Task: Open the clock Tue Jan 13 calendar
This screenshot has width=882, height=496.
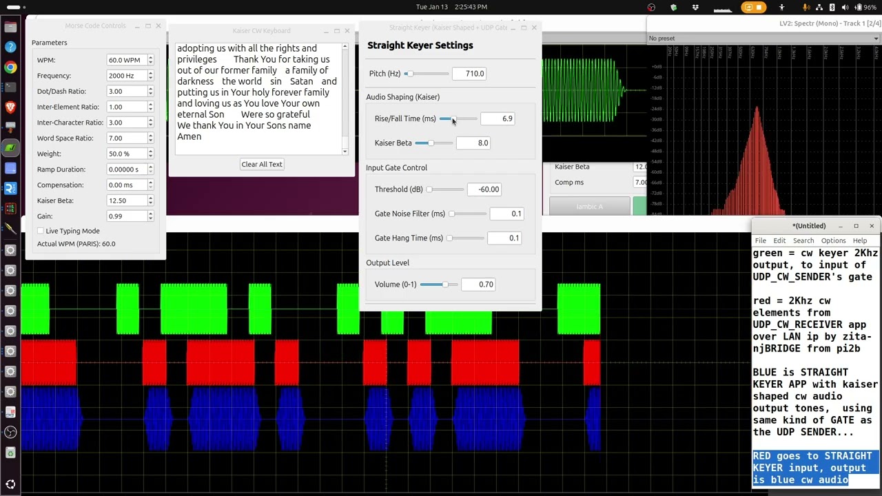Action: pyautogui.click(x=451, y=7)
